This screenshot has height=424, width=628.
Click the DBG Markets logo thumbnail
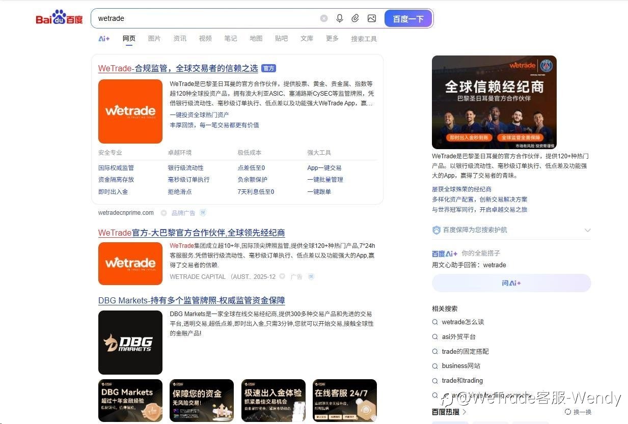point(130,343)
